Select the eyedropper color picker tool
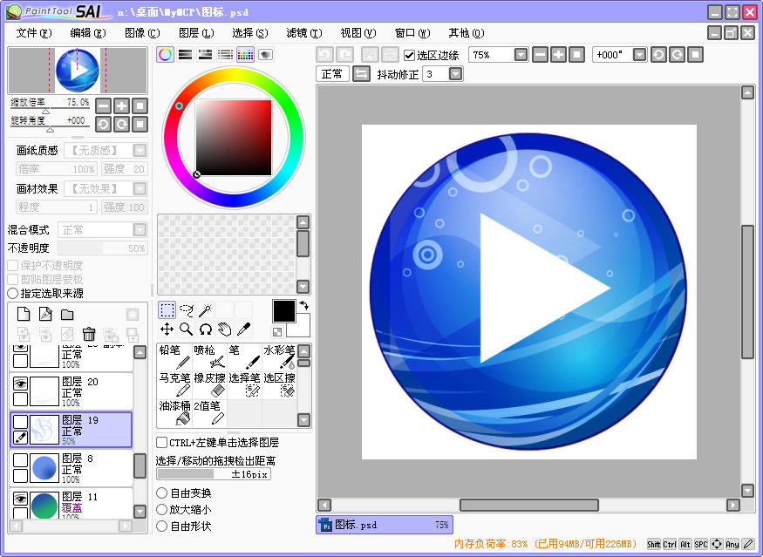This screenshot has width=763, height=557. pyautogui.click(x=244, y=329)
